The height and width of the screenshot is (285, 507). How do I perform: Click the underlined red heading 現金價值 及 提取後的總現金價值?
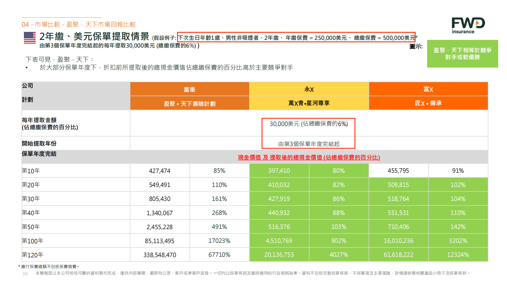(x=309, y=157)
